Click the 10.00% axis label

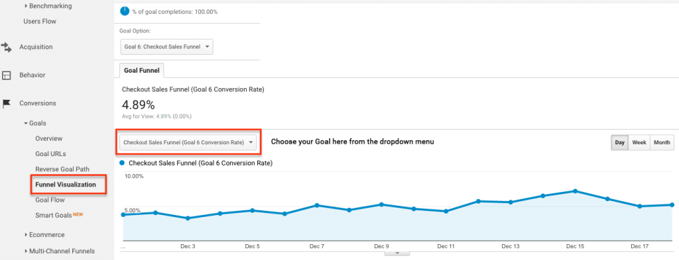pyautogui.click(x=134, y=176)
